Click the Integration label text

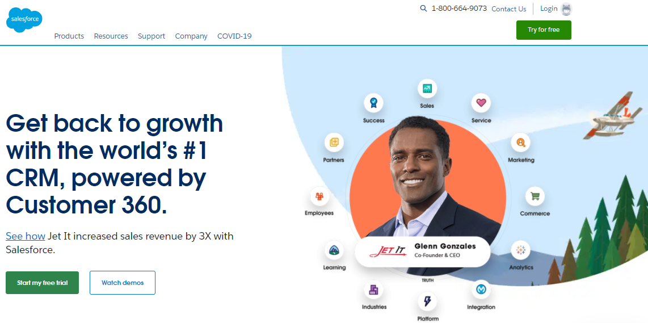click(x=481, y=307)
